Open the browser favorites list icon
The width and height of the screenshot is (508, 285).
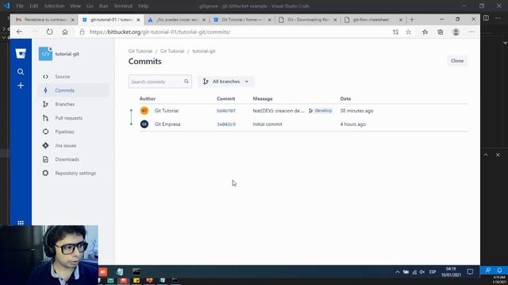coord(425,32)
